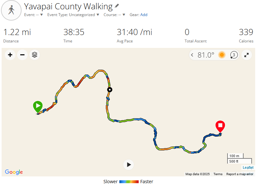260x188 pixels.
Task: Click the red finish marker on map
Action: pos(220,126)
